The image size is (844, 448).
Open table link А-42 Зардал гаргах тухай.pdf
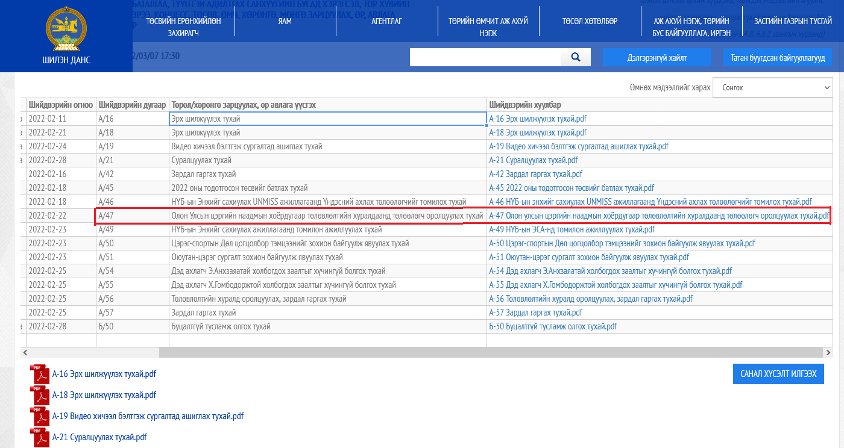pos(535,174)
